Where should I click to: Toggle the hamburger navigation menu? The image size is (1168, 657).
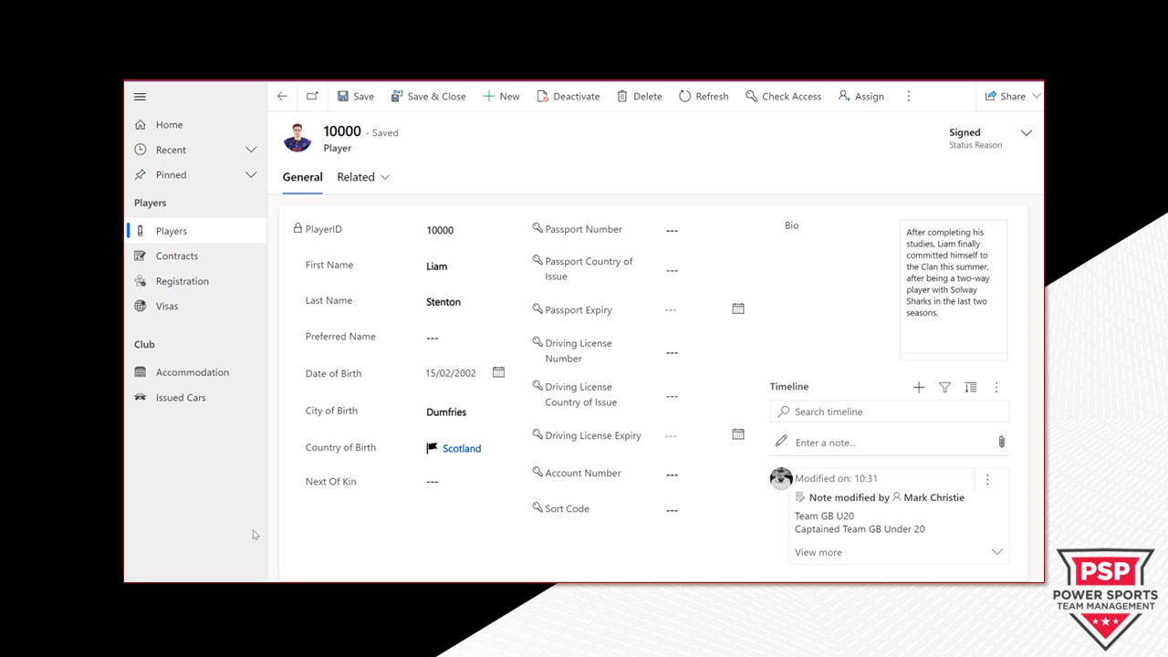(x=140, y=96)
